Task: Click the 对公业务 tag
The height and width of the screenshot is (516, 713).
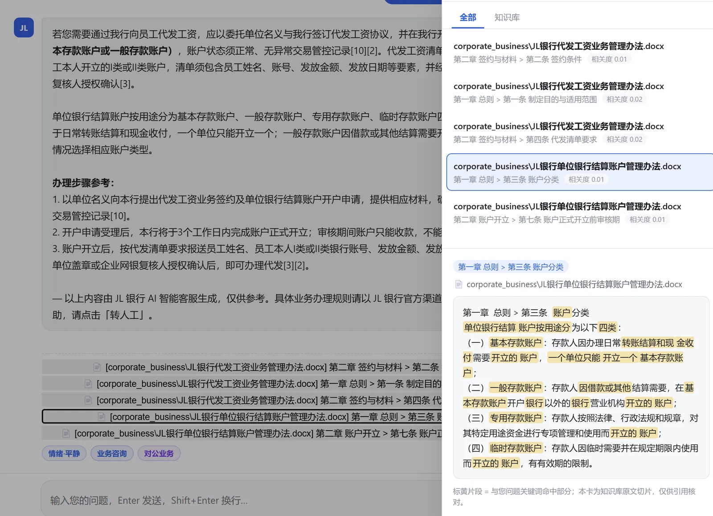Action: pyautogui.click(x=159, y=453)
